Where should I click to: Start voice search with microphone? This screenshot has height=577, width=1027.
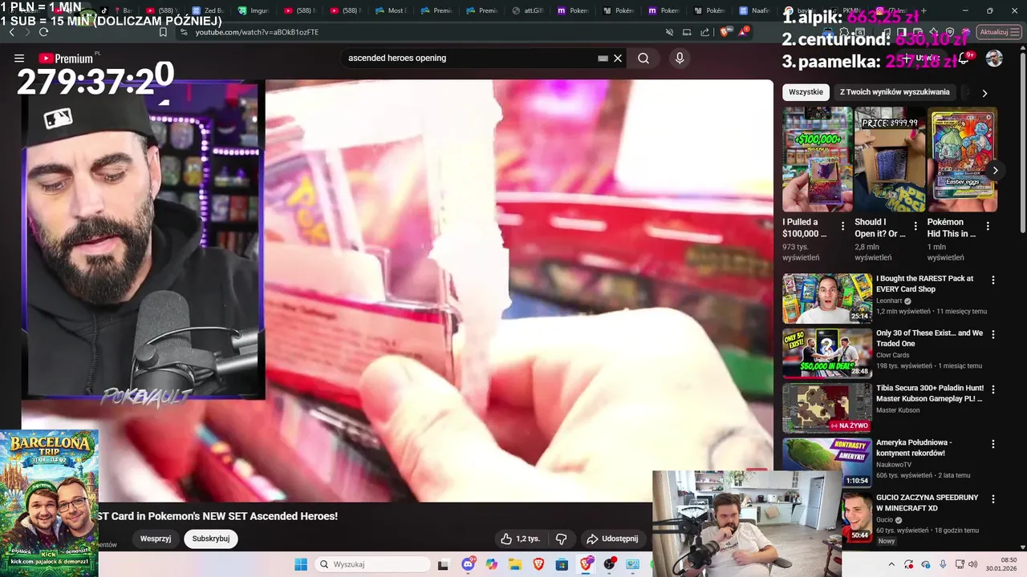[x=680, y=59]
